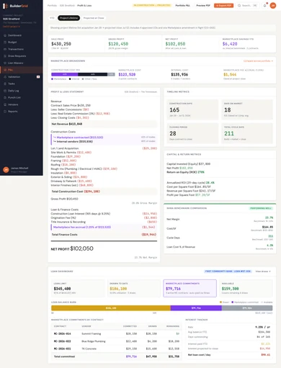This screenshot has height=368, width=281.
Task: Switch to the YTD view
Action: click(x=52, y=18)
